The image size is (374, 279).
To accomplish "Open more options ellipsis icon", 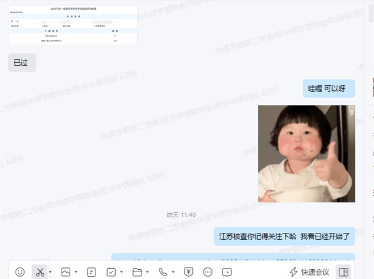I will coord(208,272).
